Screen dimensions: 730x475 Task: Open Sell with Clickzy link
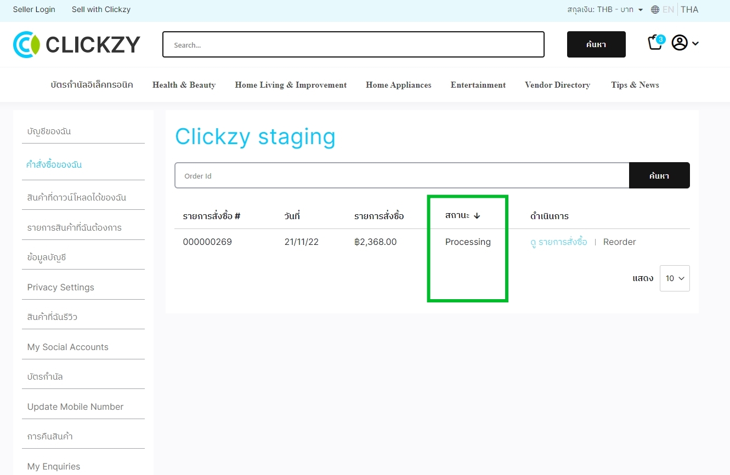point(101,9)
